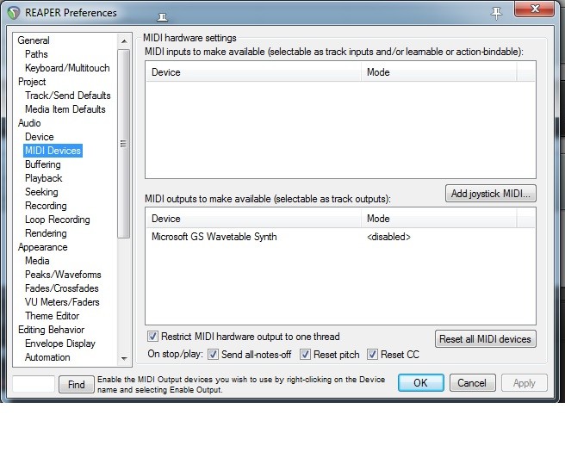
Task: Click the REAPER logo icon in title bar
Action: pyautogui.click(x=13, y=13)
